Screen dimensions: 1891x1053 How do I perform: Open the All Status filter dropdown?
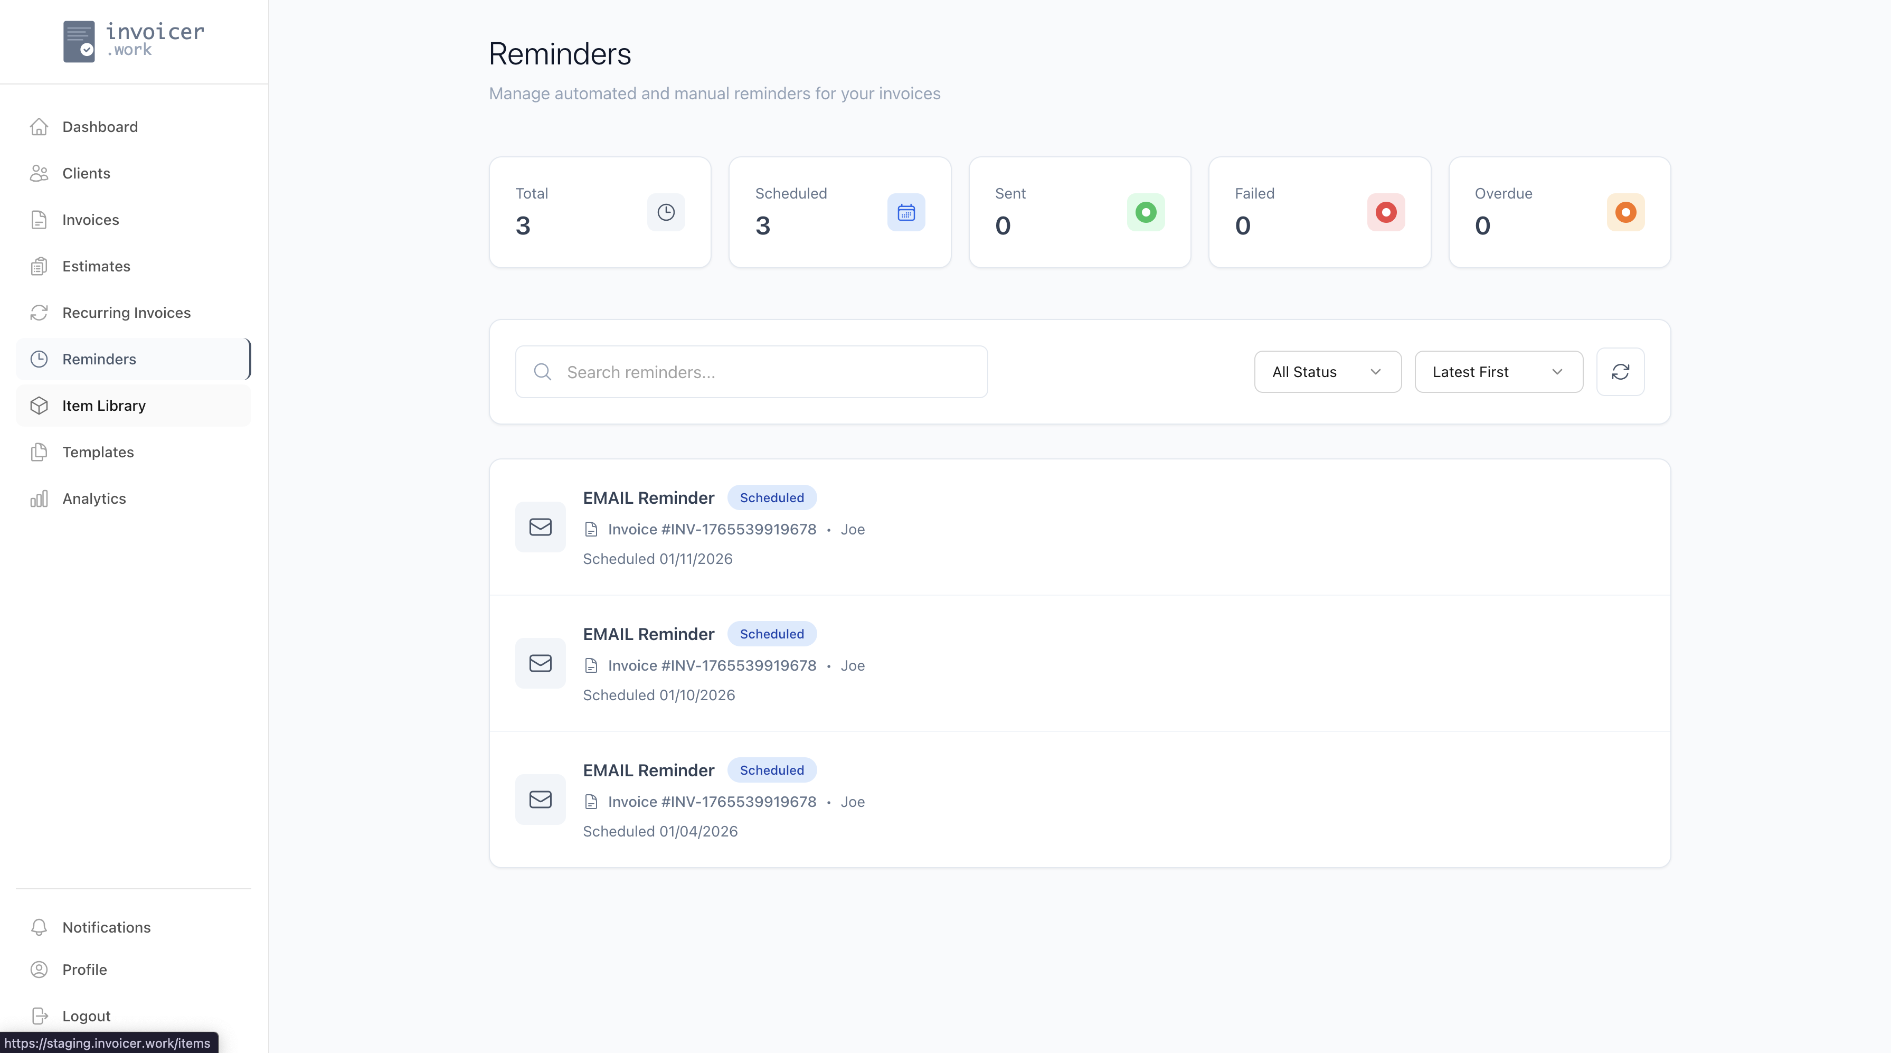1327,372
